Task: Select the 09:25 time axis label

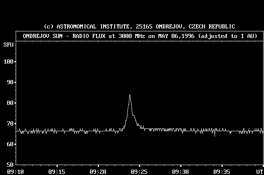Action: [x=139, y=171]
